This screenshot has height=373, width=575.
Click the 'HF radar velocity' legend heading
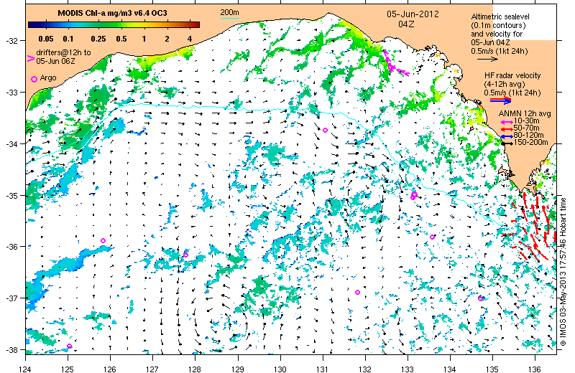click(x=512, y=75)
